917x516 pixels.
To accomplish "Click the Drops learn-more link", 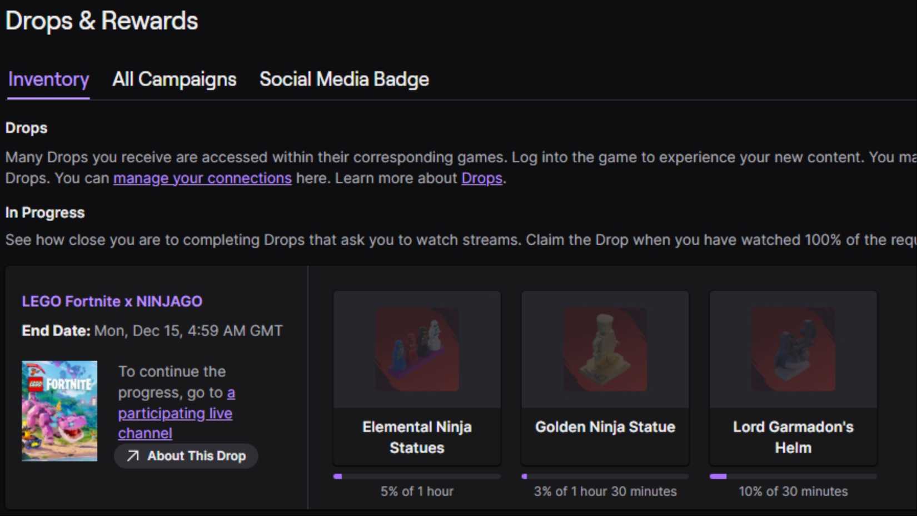I will click(481, 178).
